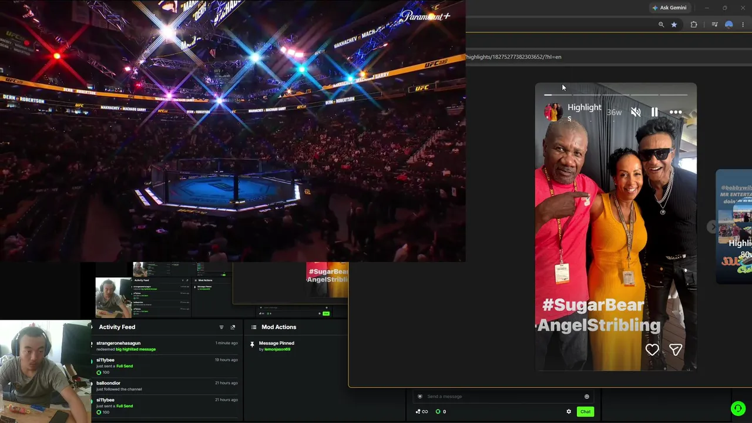This screenshot has width=752, height=423.
Task: Click the channel points infinity icon
Action: click(422, 412)
